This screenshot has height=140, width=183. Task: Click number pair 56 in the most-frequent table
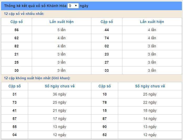pos(17,30)
